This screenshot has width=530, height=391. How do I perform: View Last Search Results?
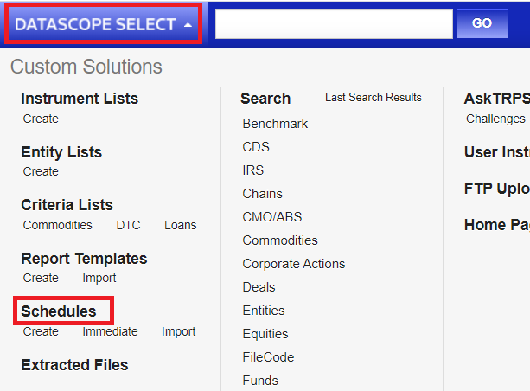click(373, 98)
